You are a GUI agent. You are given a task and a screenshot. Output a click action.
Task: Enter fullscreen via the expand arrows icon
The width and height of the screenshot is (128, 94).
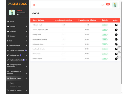pos(103,5)
